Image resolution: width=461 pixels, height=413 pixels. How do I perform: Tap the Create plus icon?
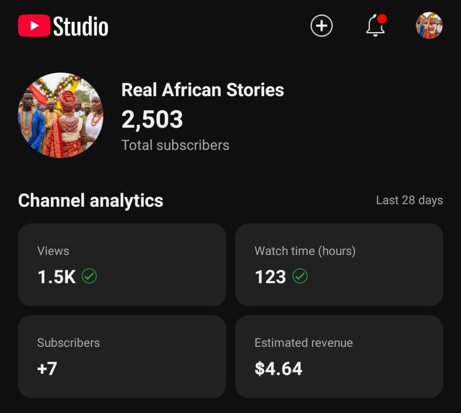pos(321,26)
